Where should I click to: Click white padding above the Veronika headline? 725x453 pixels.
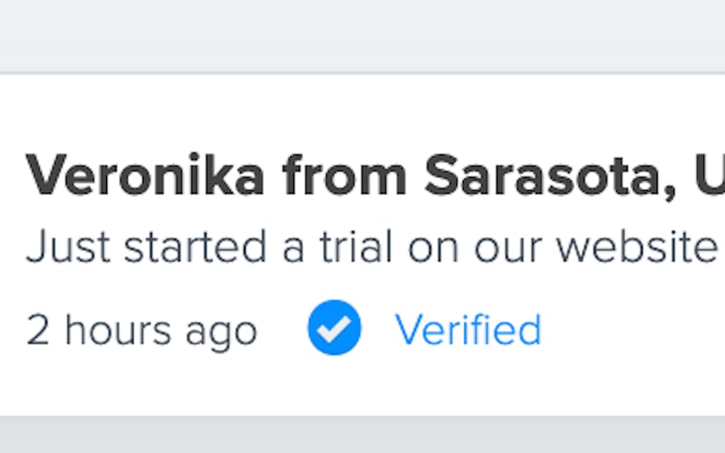click(x=362, y=109)
